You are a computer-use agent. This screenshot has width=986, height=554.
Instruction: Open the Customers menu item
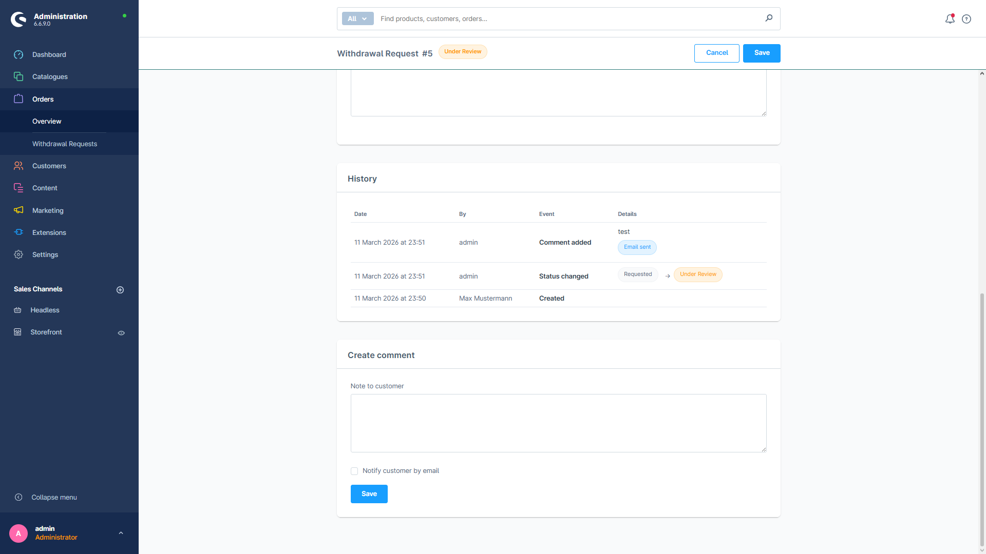coord(49,166)
